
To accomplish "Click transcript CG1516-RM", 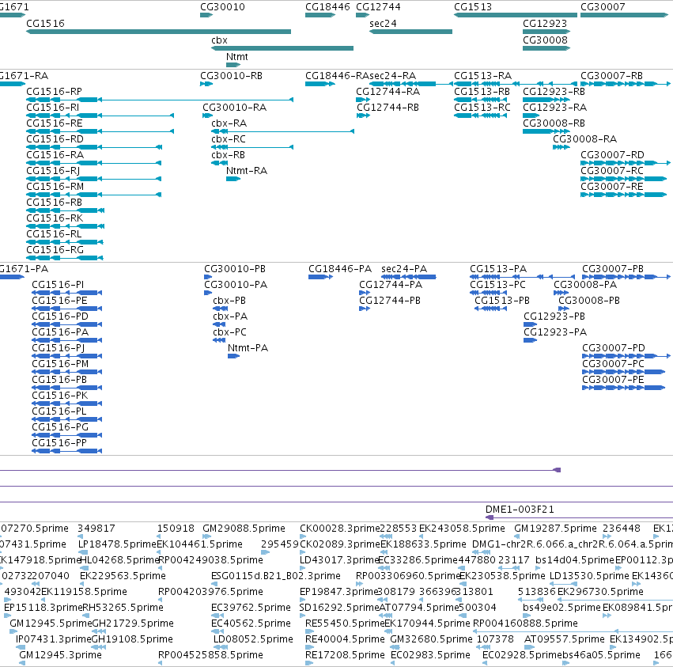I will [55, 187].
